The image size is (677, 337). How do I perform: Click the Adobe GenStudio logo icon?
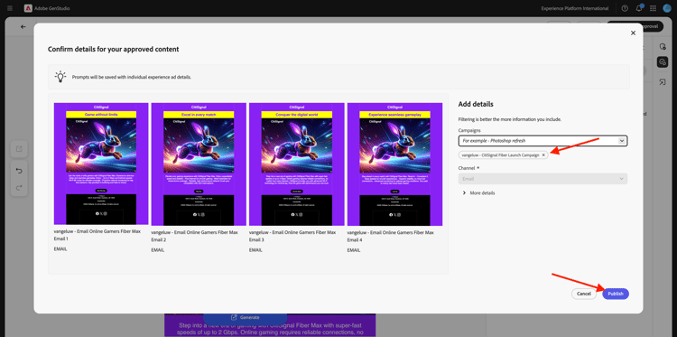coord(28,8)
